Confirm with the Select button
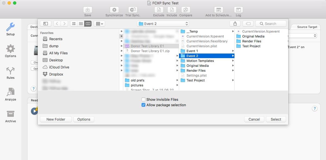 coord(276,119)
